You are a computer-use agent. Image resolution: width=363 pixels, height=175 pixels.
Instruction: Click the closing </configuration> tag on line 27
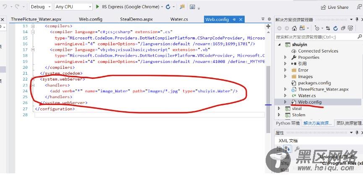tap(55, 109)
